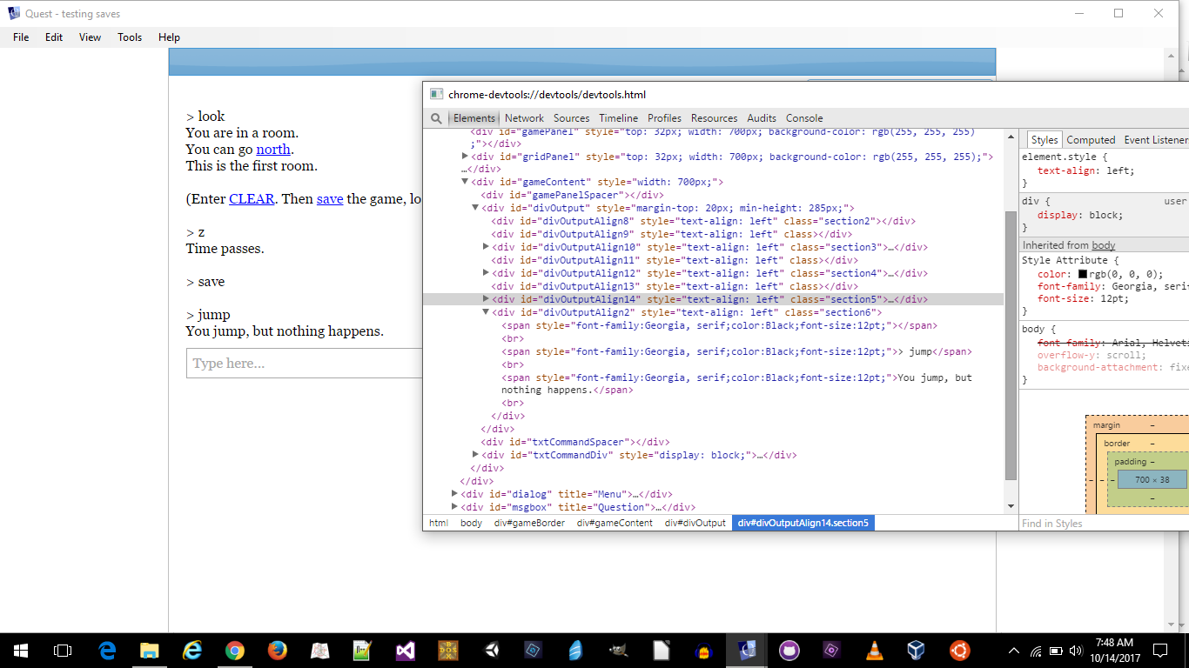The height and width of the screenshot is (668, 1189).
Task: Expand the txtCommandDiv node
Action: click(475, 455)
